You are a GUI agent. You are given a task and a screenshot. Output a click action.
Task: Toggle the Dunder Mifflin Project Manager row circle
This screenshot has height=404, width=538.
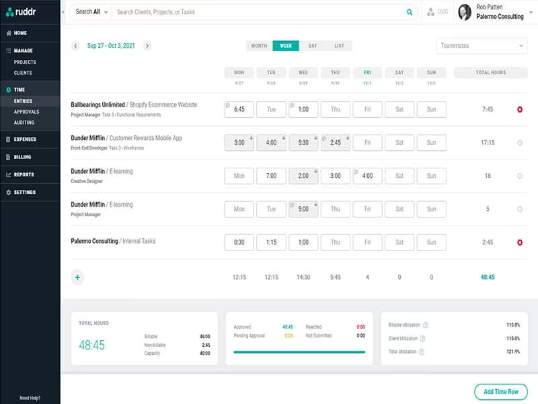coord(520,209)
